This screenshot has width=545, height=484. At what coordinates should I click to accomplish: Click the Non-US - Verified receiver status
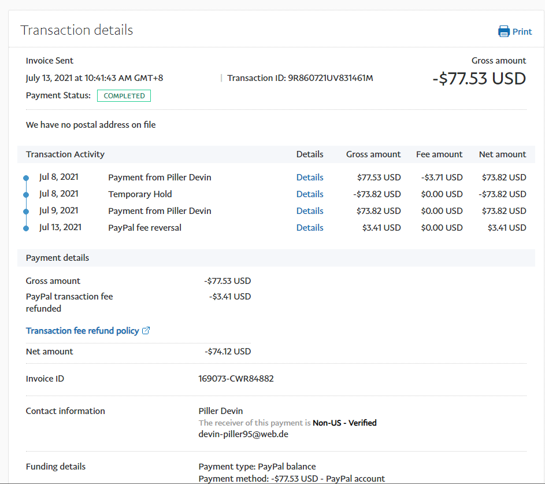(x=344, y=423)
